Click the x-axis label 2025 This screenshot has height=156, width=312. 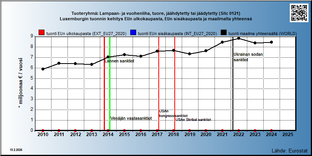(x=288, y=135)
